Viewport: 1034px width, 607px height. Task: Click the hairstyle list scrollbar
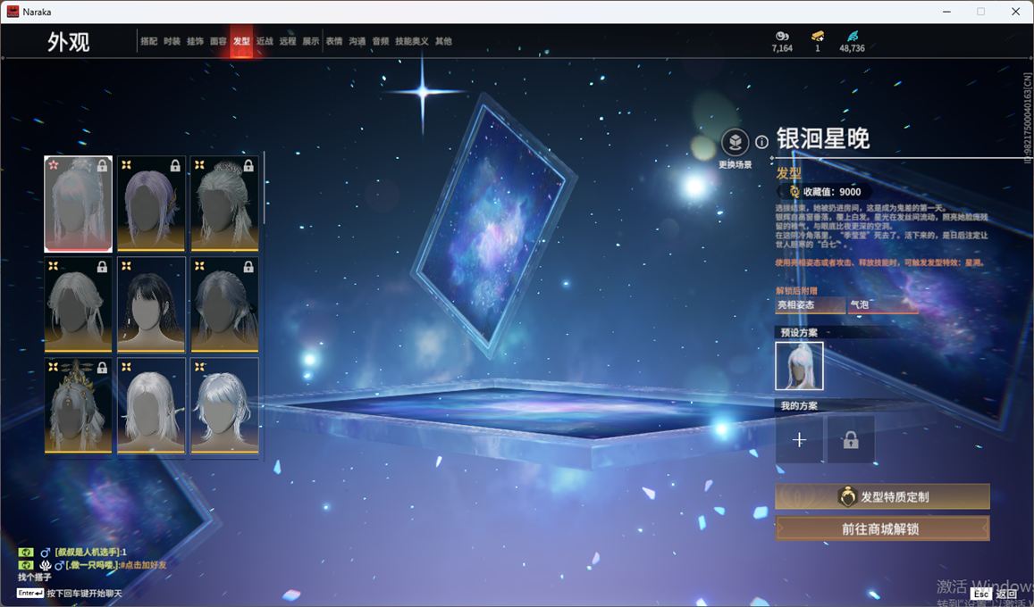pyautogui.click(x=265, y=189)
